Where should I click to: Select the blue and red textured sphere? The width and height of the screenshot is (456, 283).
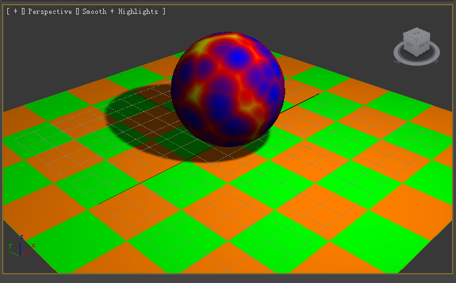click(228, 89)
